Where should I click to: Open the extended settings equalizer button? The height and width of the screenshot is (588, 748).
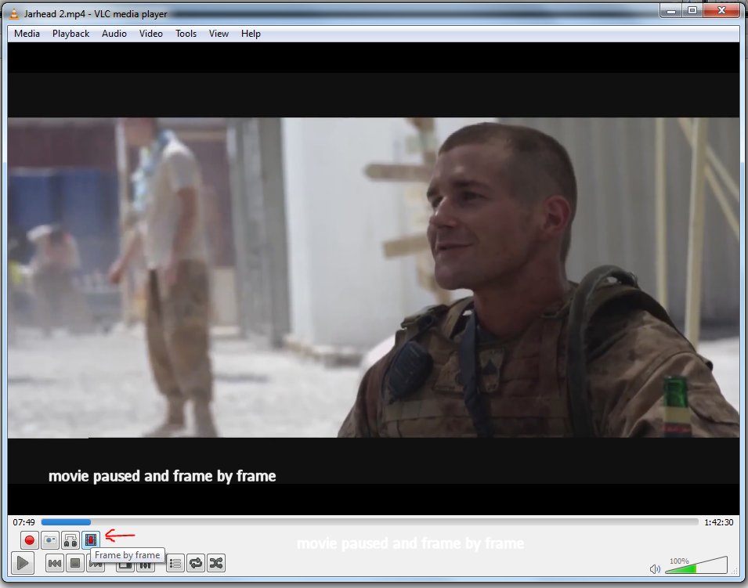pos(146,565)
